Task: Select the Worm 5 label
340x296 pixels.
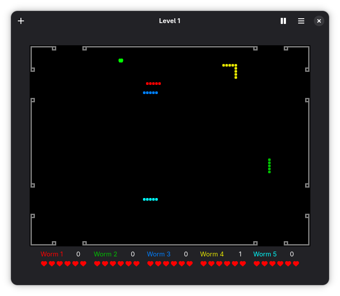Action: [265, 254]
